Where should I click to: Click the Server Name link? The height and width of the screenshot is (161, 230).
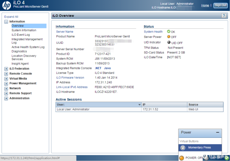65,32
